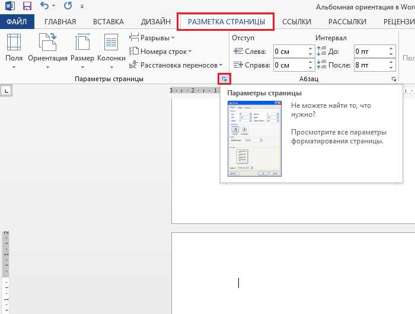The image size is (415, 314).
Task: Switch to the ДИЗАЙН tab
Action: click(x=157, y=22)
